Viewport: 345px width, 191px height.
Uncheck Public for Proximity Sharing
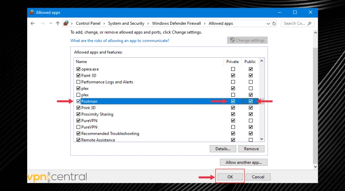point(251,114)
